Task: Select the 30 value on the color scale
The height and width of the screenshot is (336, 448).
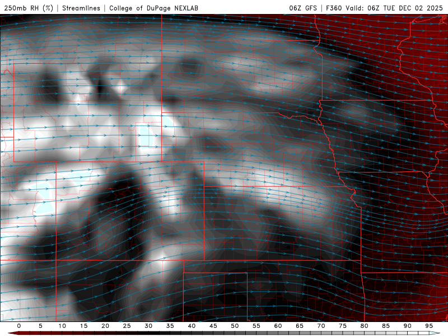Action: [x=148, y=326]
